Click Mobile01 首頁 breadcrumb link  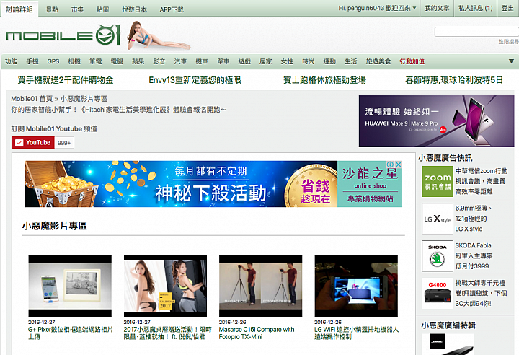[32, 99]
